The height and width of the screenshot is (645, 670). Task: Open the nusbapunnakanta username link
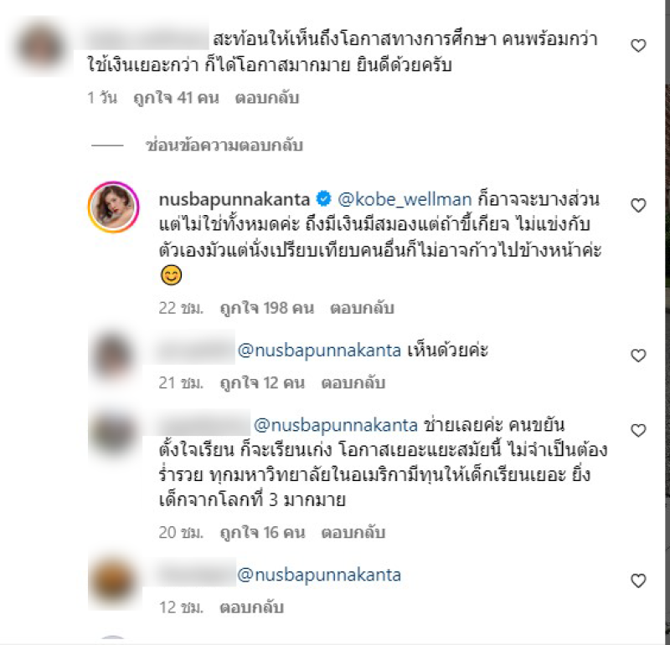pyautogui.click(x=234, y=199)
